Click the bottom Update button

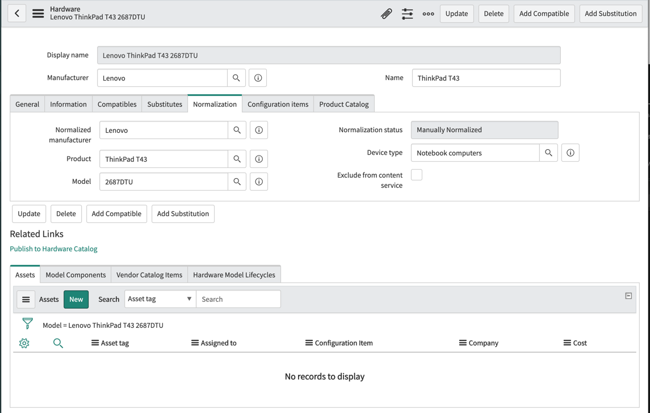[x=29, y=214]
